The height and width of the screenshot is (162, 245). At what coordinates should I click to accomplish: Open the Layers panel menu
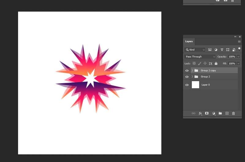239,42
